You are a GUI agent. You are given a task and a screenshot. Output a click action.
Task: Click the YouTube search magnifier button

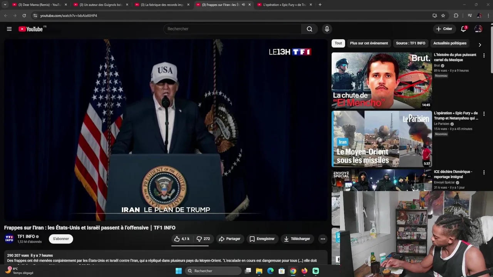point(309,29)
